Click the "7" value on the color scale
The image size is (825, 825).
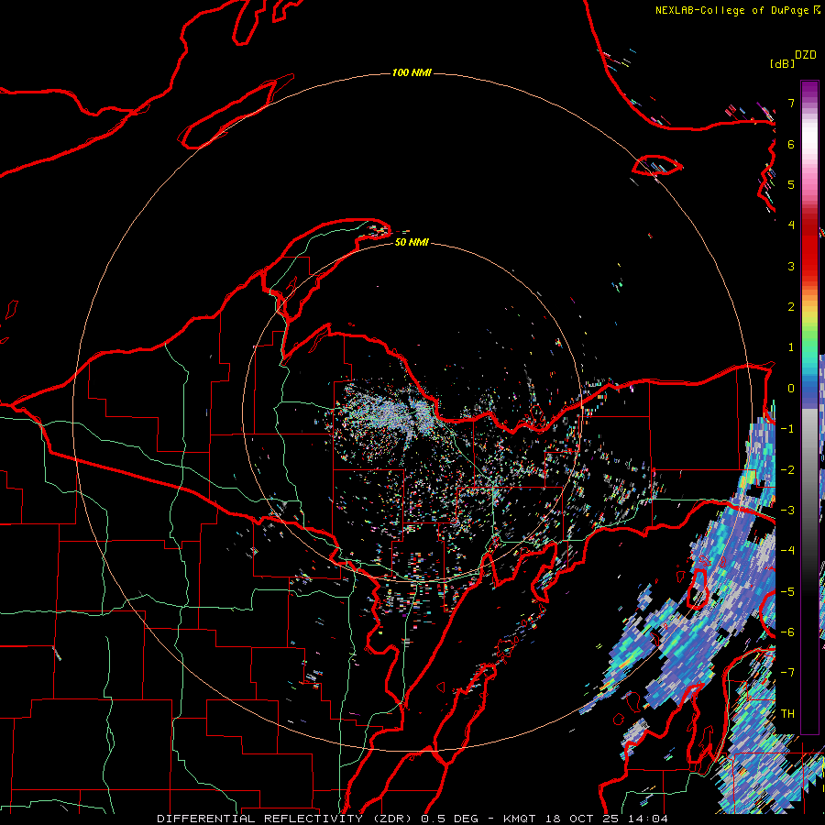click(x=791, y=103)
